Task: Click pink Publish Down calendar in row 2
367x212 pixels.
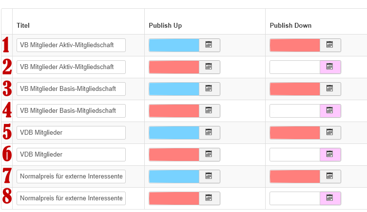Action: click(330, 67)
